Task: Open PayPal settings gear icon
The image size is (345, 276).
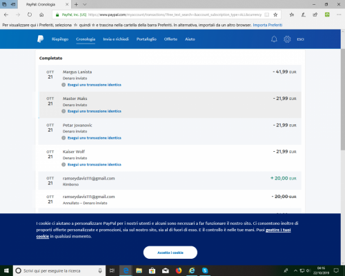Action: 287,39
